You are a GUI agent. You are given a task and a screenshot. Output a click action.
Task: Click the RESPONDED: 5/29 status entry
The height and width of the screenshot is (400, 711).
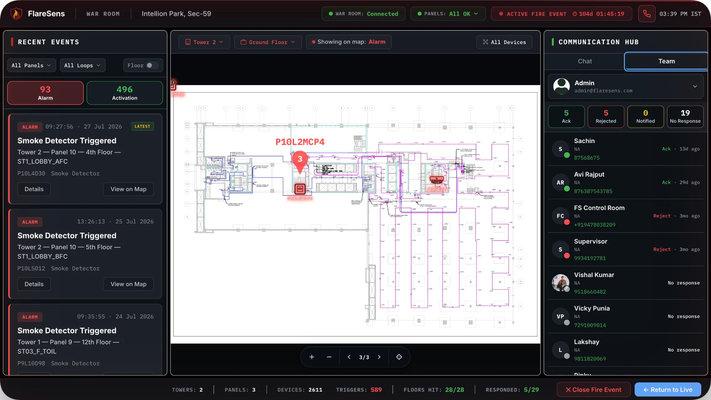pyautogui.click(x=512, y=390)
